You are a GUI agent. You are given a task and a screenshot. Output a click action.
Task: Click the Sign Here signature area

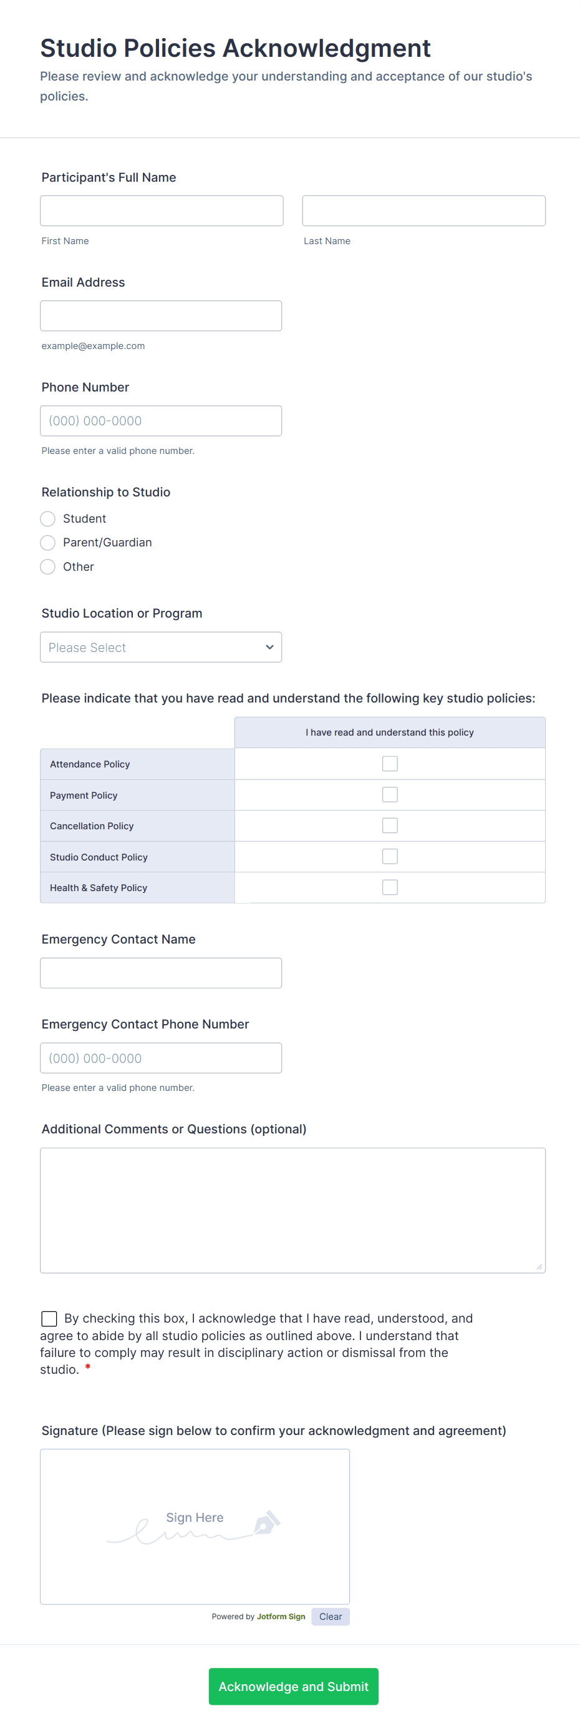point(195,1526)
